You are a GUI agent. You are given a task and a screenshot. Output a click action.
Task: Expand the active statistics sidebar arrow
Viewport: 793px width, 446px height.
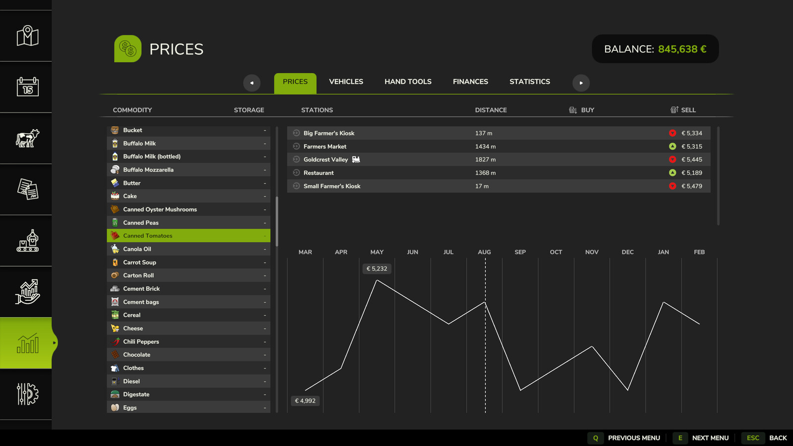click(54, 342)
